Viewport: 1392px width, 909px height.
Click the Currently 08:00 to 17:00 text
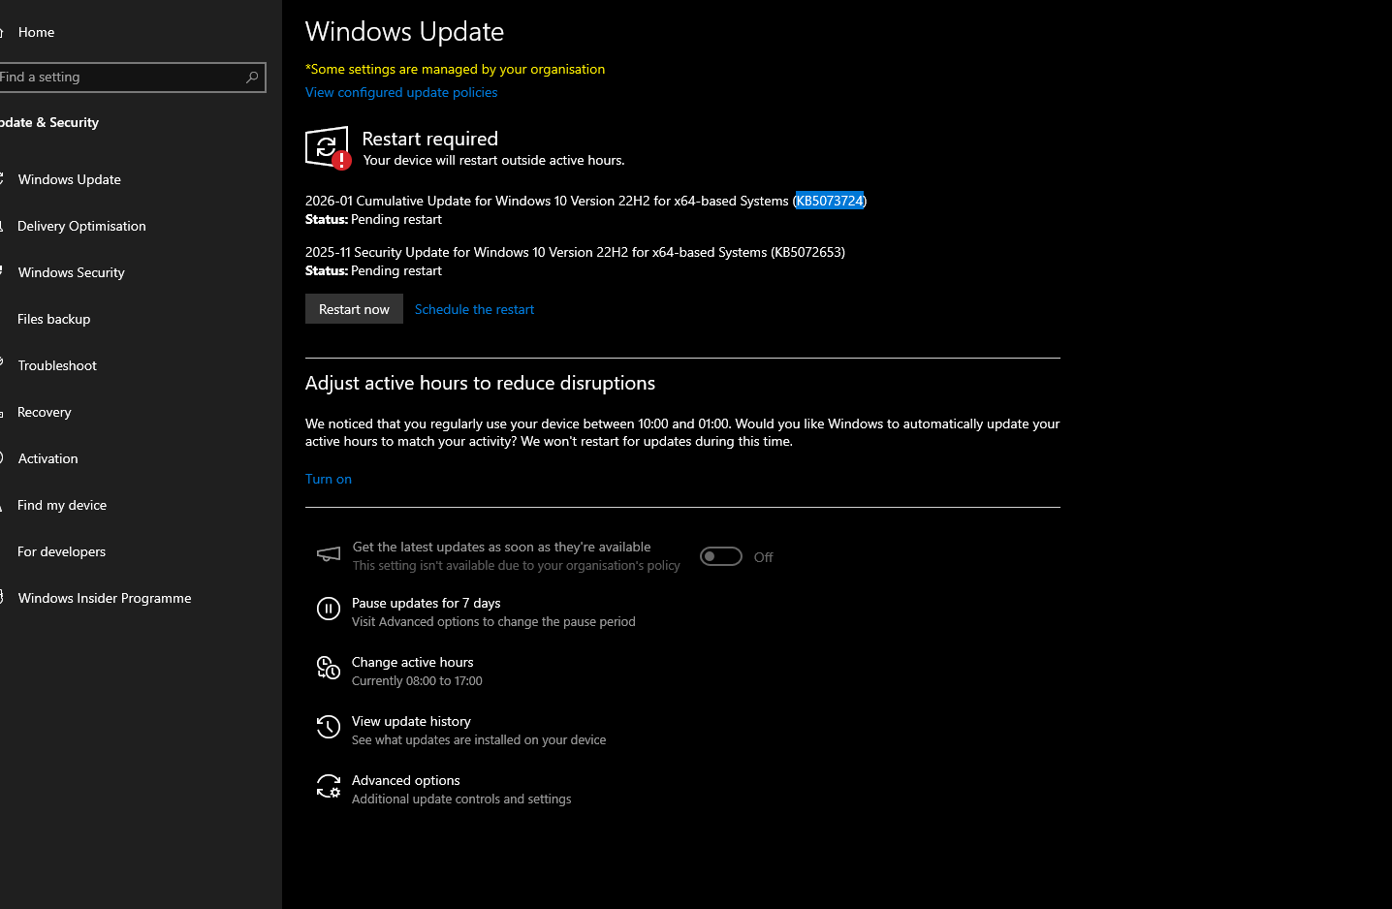point(417,681)
